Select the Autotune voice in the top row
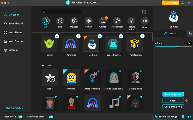The image size is (193, 120). [70, 44]
